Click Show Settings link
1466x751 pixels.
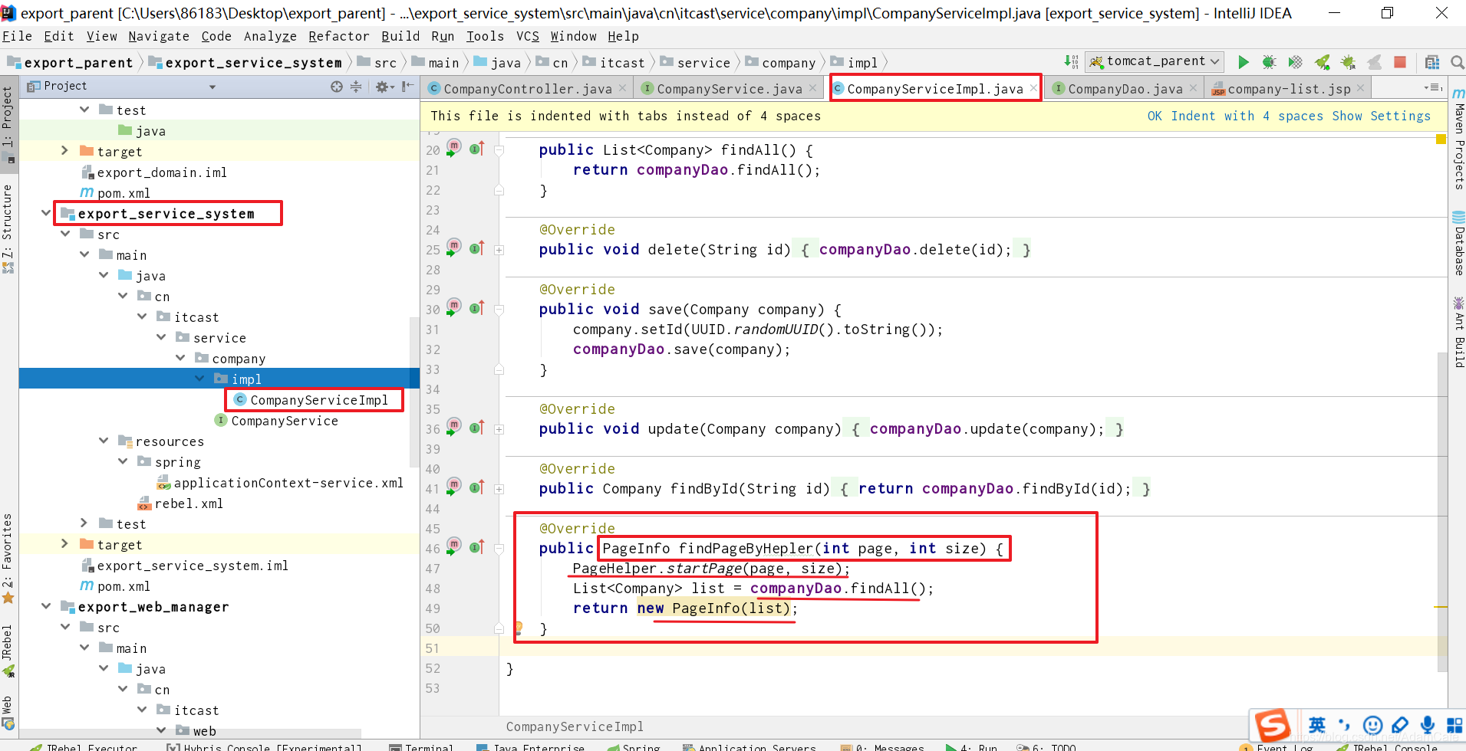click(x=1382, y=116)
